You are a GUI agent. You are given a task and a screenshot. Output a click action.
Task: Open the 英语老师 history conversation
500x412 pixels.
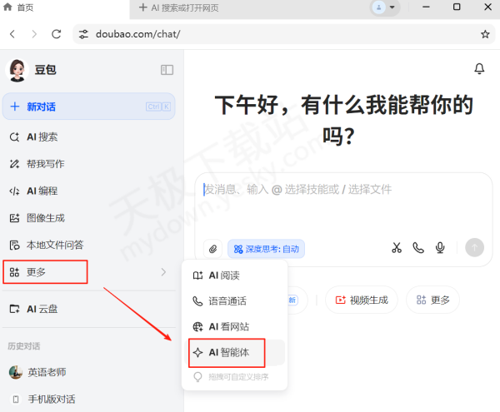[88, 372]
